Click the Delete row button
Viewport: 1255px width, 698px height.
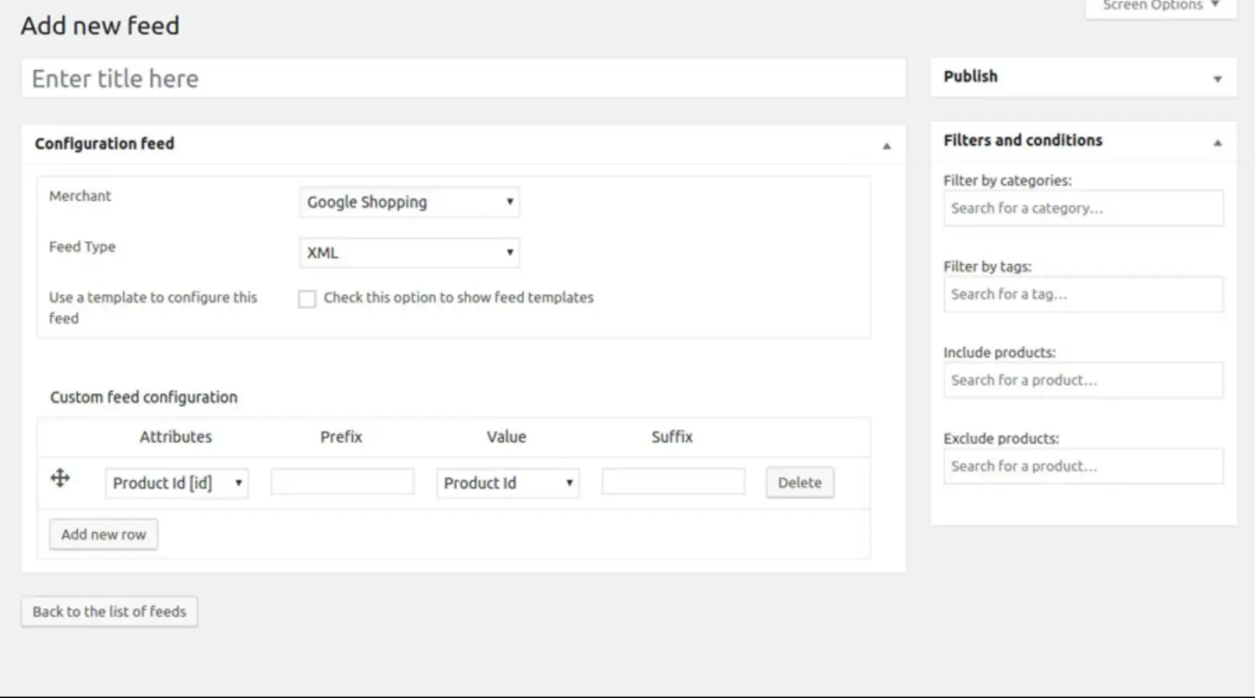799,482
